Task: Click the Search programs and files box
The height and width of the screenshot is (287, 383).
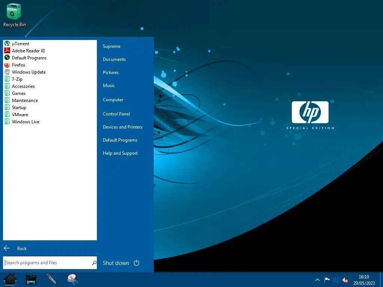Action: (x=50, y=263)
